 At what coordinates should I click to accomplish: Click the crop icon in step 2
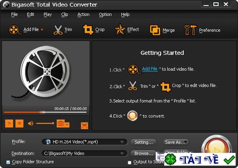click(165, 87)
